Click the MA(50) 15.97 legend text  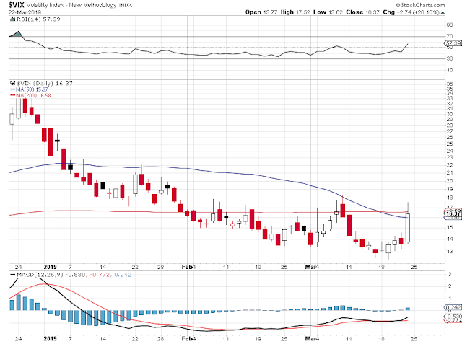[x=32, y=89]
